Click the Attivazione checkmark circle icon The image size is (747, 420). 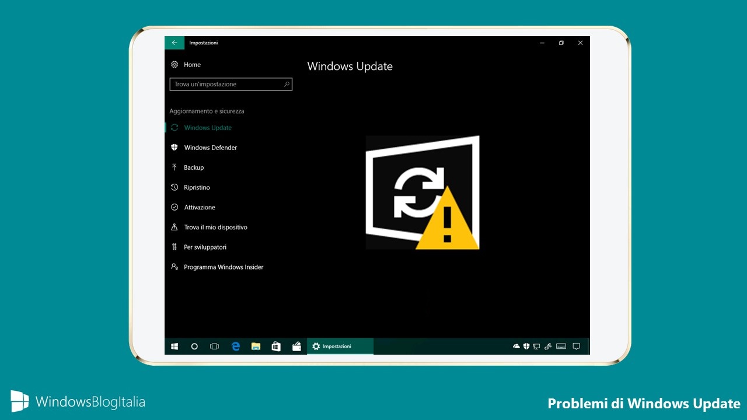click(x=174, y=207)
